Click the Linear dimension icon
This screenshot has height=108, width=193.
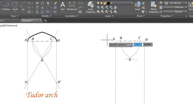coord(80,3)
